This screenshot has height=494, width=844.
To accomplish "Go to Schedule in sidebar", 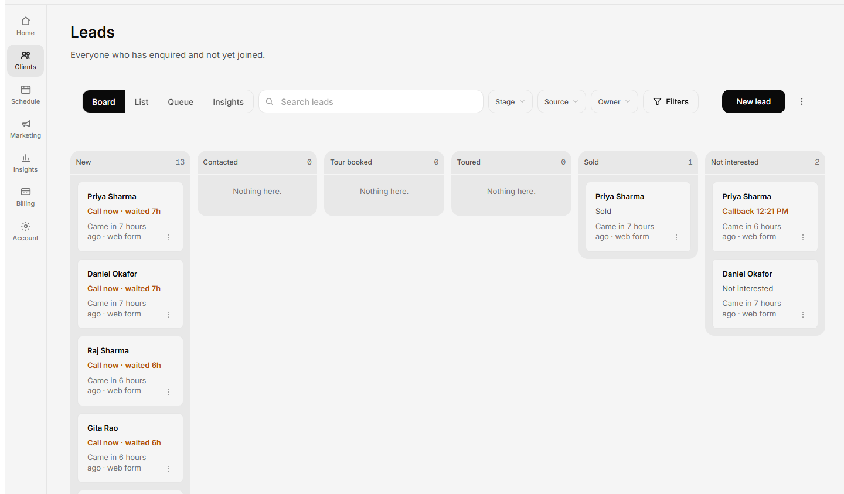I will click(25, 95).
